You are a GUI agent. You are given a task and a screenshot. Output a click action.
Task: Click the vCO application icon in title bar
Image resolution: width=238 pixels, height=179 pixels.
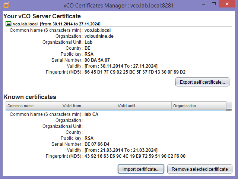(6, 5)
